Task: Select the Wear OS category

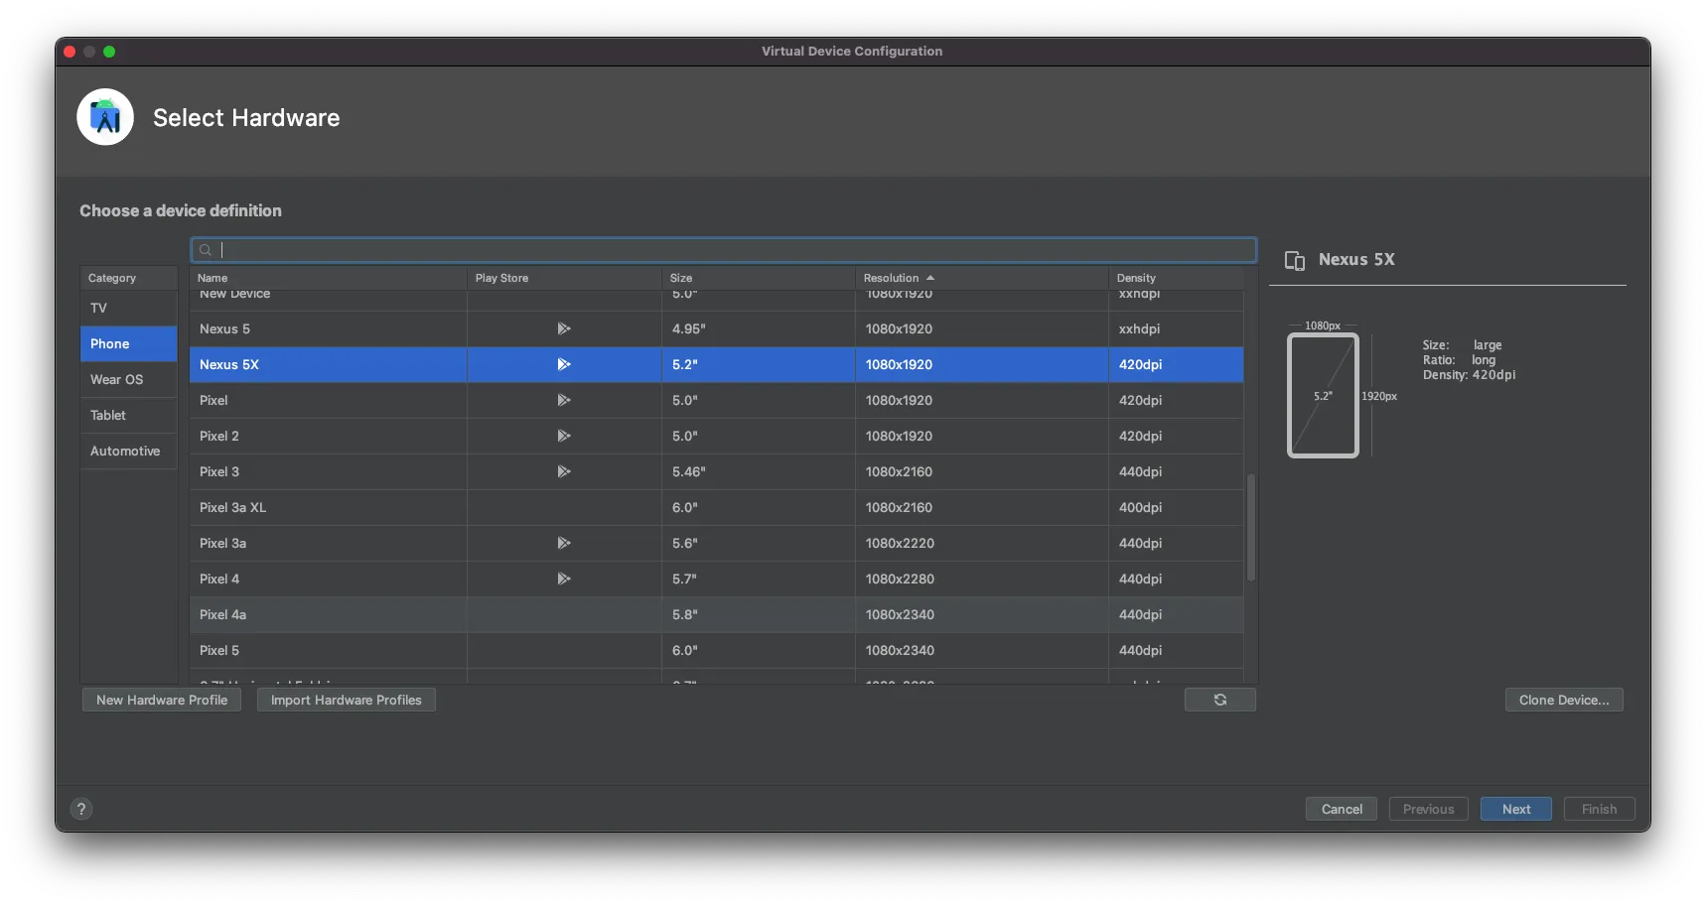Action: click(128, 379)
